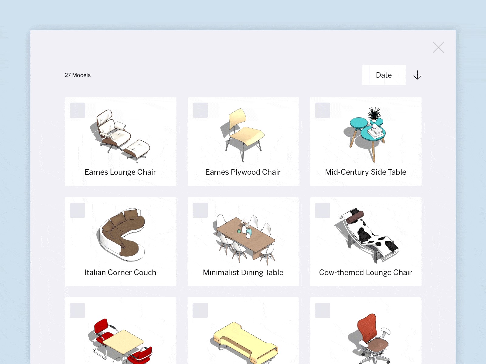This screenshot has height=364, width=486.
Task: Click the Minimalist Dining Table title
Action: click(243, 272)
